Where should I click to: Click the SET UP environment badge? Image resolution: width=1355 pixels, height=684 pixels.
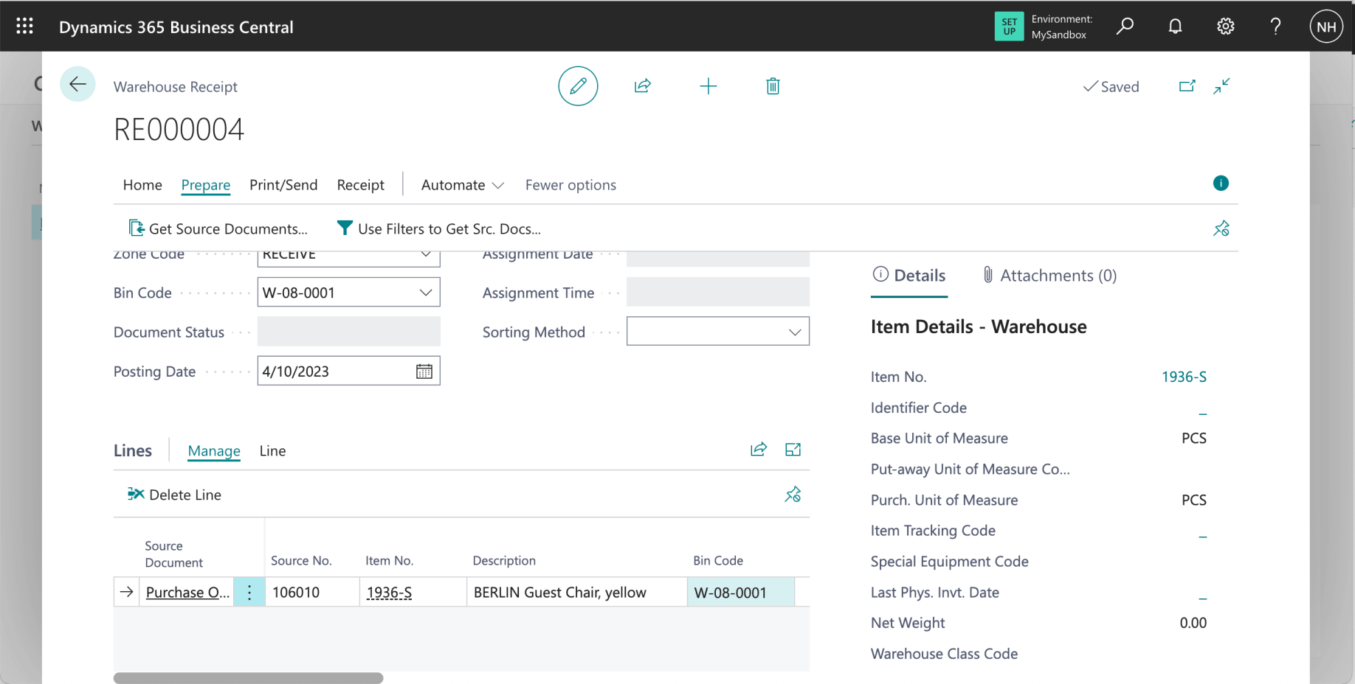pos(1009,27)
